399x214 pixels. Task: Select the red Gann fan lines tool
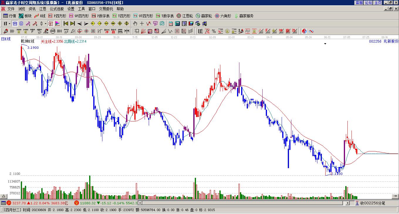coord(143,31)
